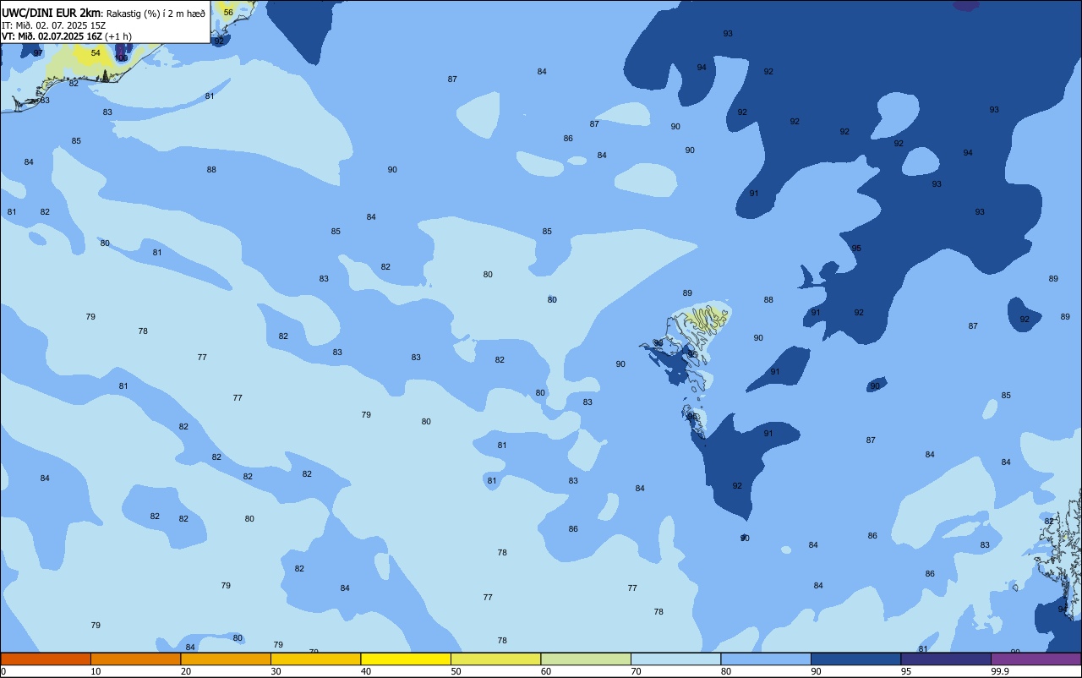Click the '10' tick label on color scale
Image resolution: width=1082 pixels, height=678 pixels.
[x=96, y=671]
